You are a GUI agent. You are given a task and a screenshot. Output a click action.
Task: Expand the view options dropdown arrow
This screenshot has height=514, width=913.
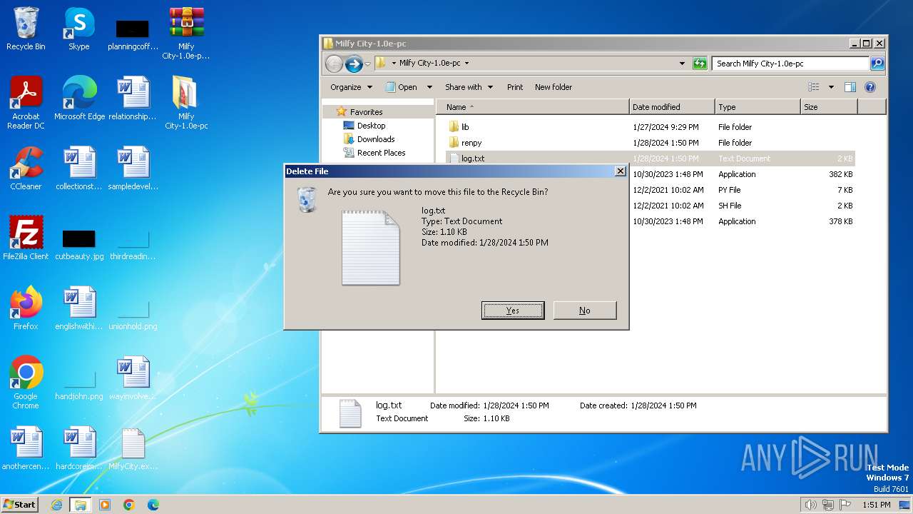831,87
